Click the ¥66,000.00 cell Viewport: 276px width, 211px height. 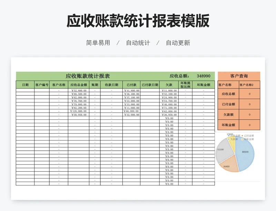click(131, 111)
